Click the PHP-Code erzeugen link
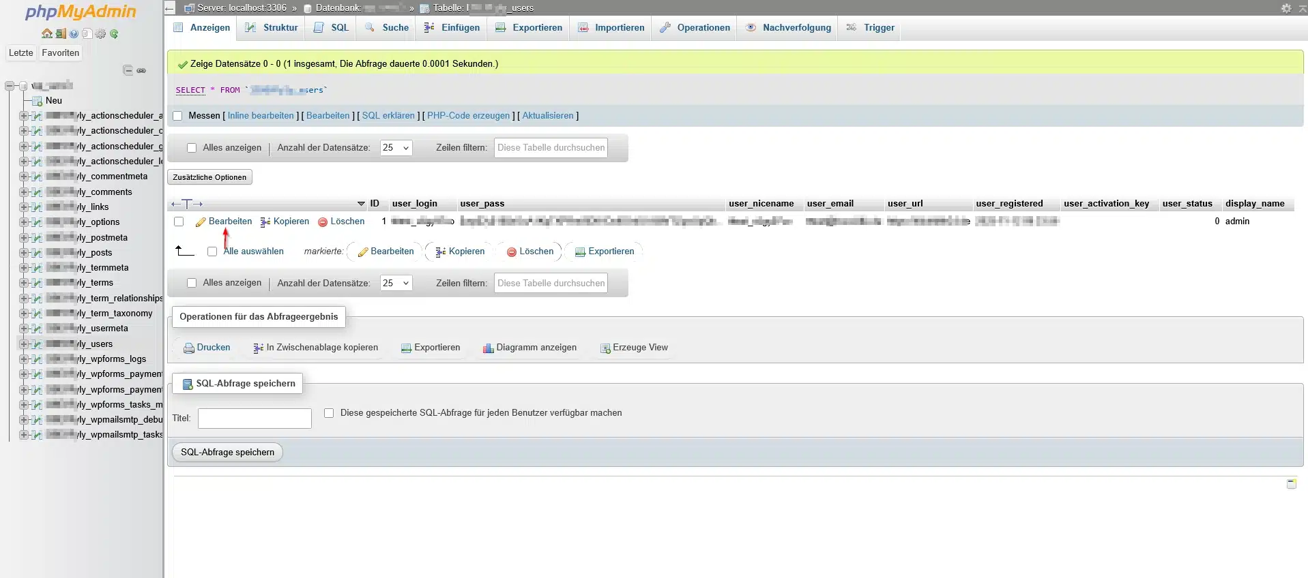Screen dimensions: 1308x578 (x=469, y=116)
